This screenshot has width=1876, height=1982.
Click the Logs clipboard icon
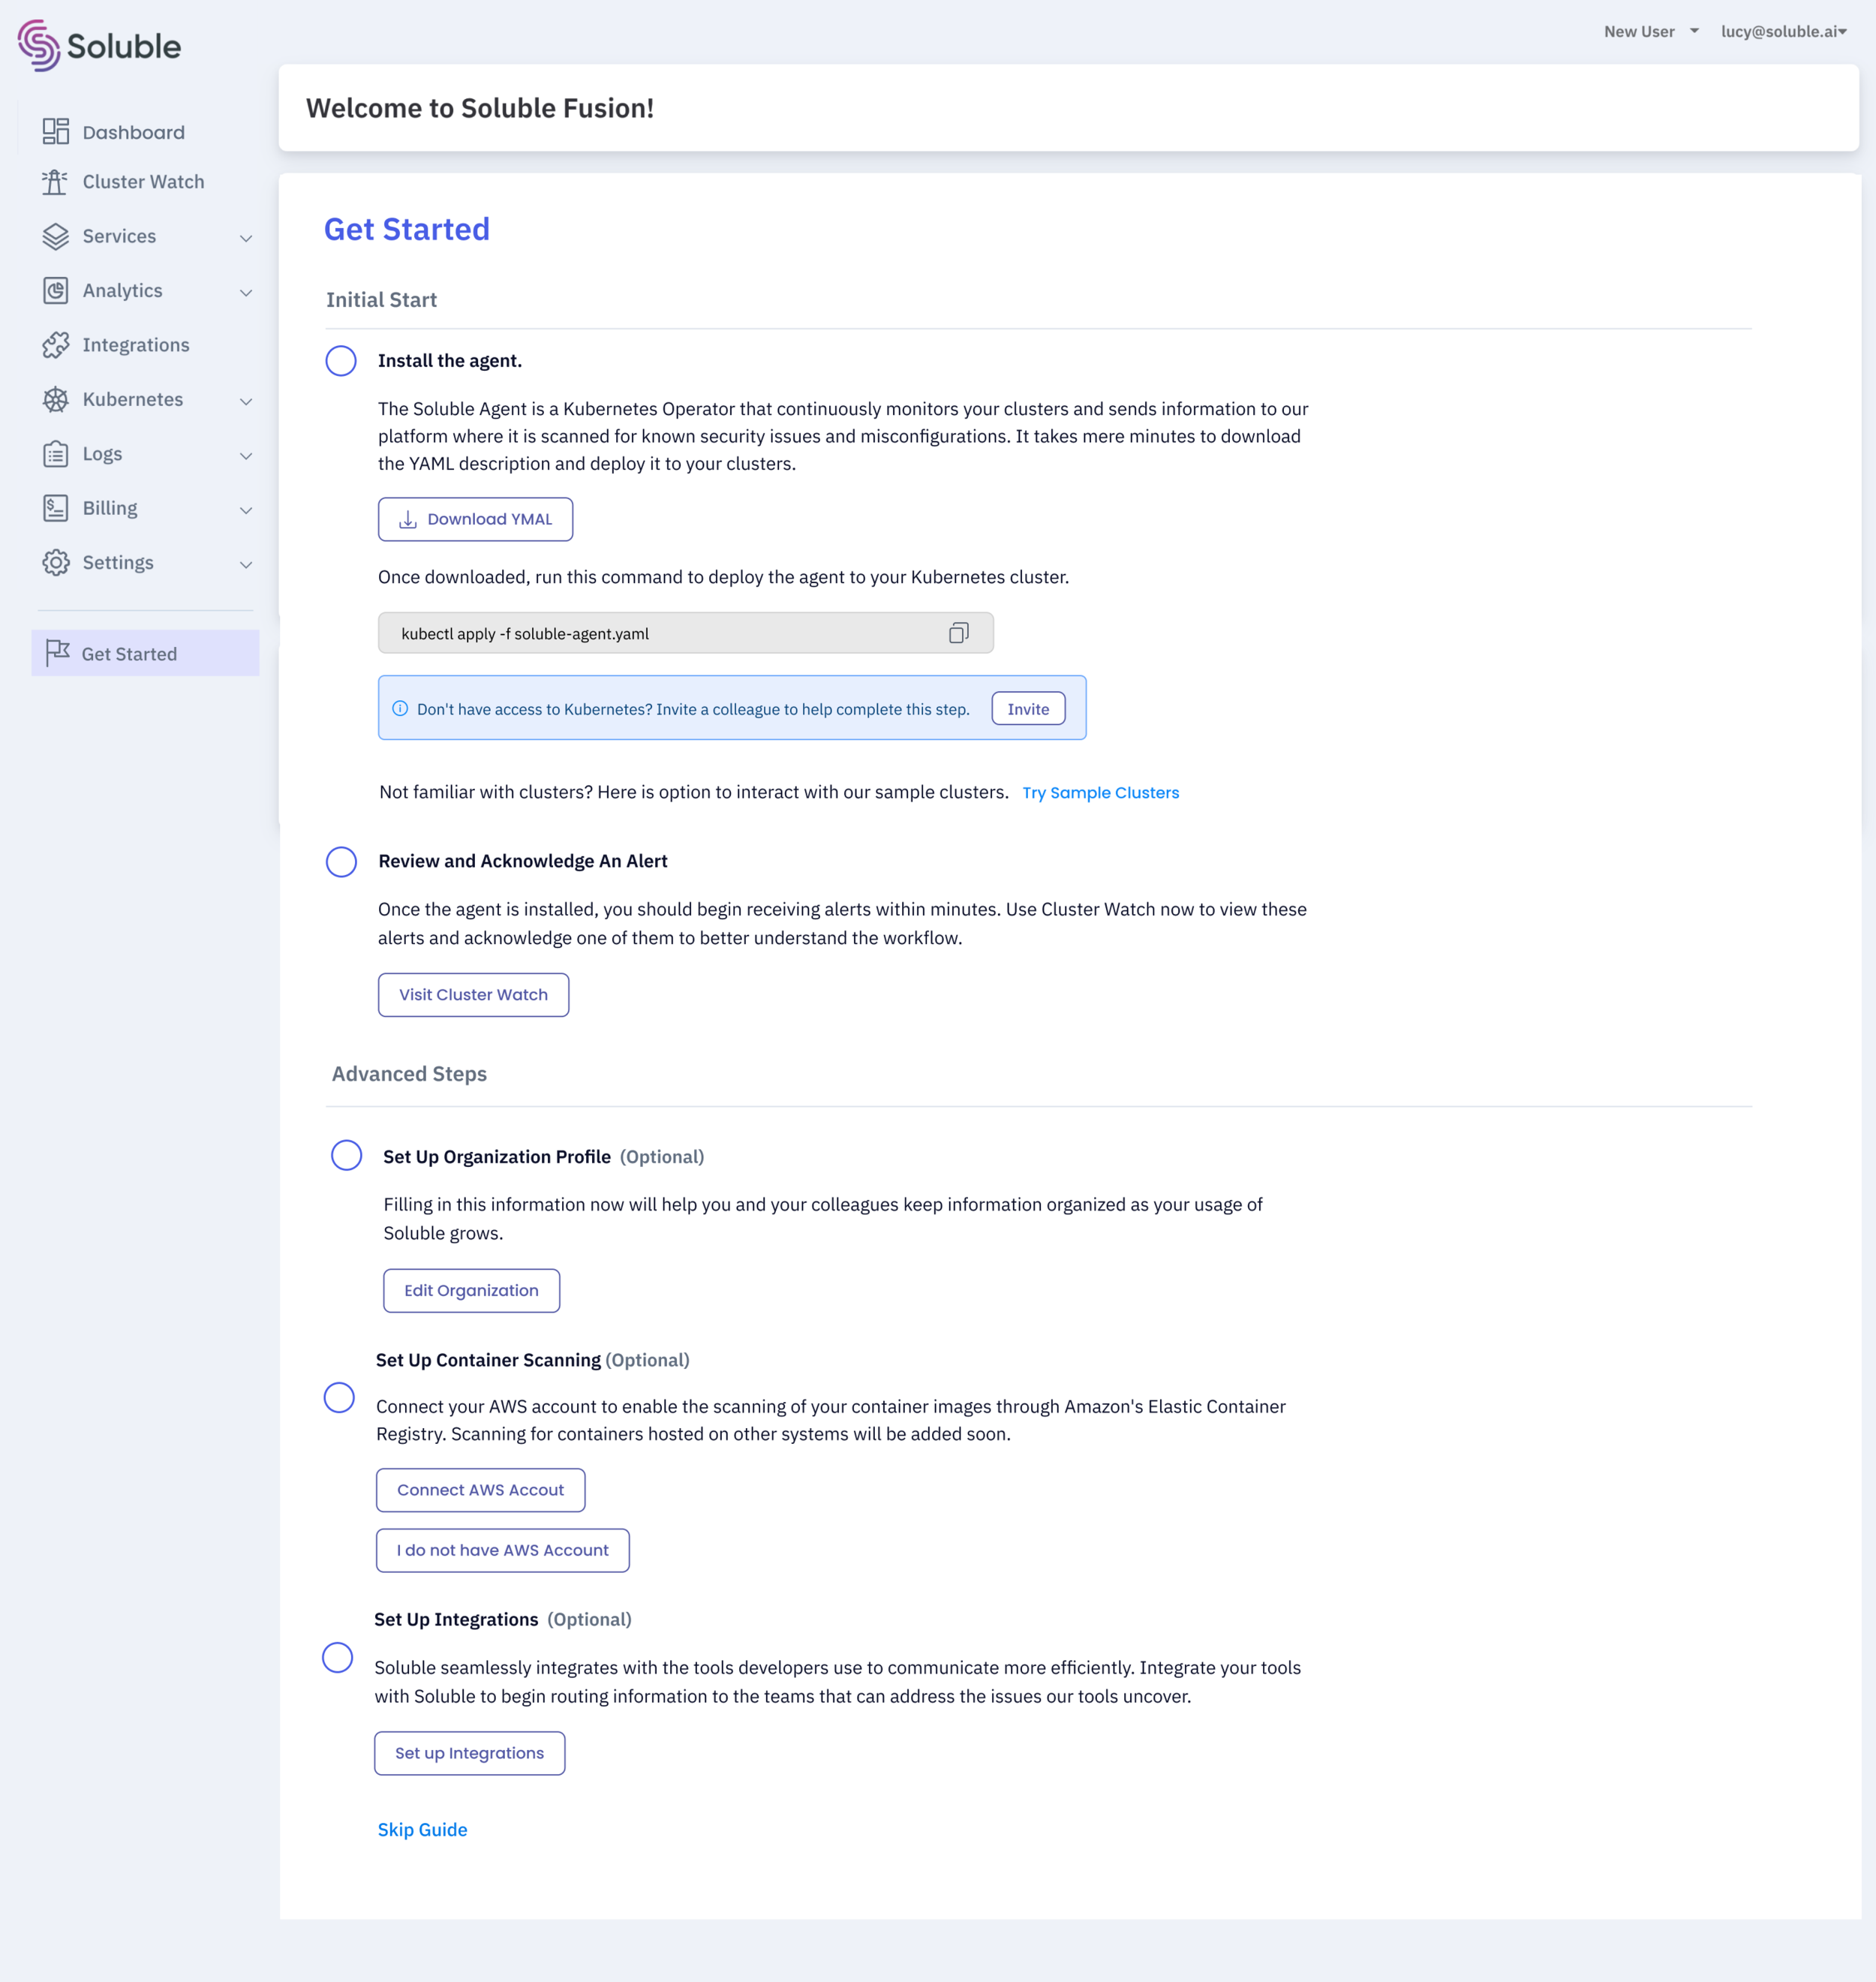[56, 454]
